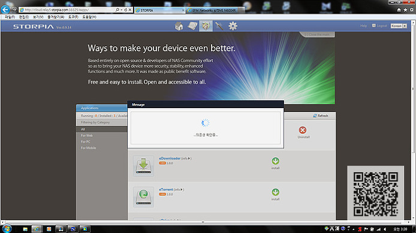Click the Logout link

pos(379,26)
